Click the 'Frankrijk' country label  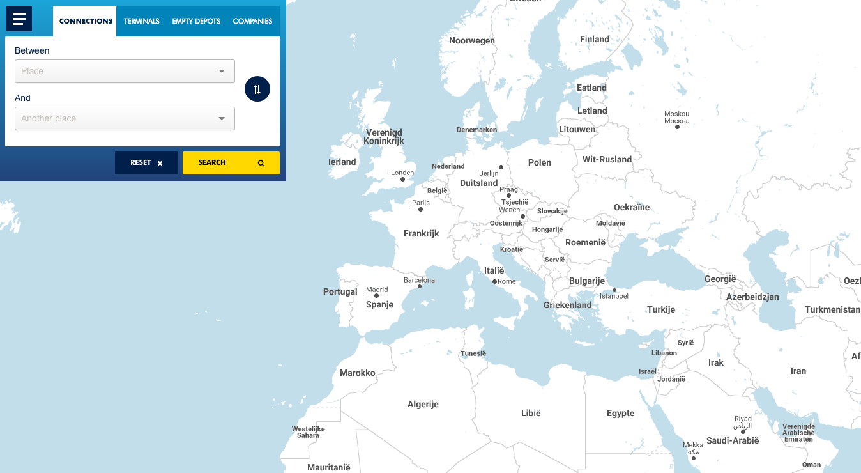pyautogui.click(x=422, y=233)
